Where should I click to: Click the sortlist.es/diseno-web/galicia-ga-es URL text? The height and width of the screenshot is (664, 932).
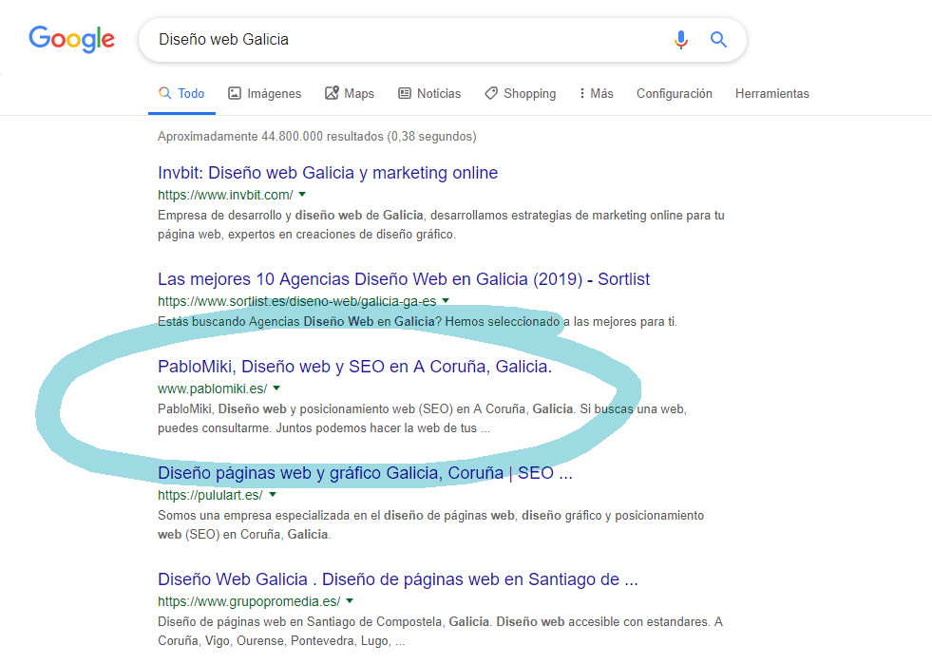point(296,301)
